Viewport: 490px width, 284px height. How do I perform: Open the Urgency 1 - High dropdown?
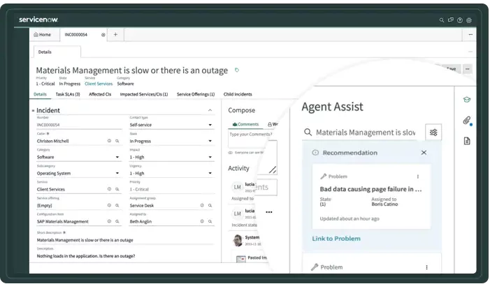(171, 173)
